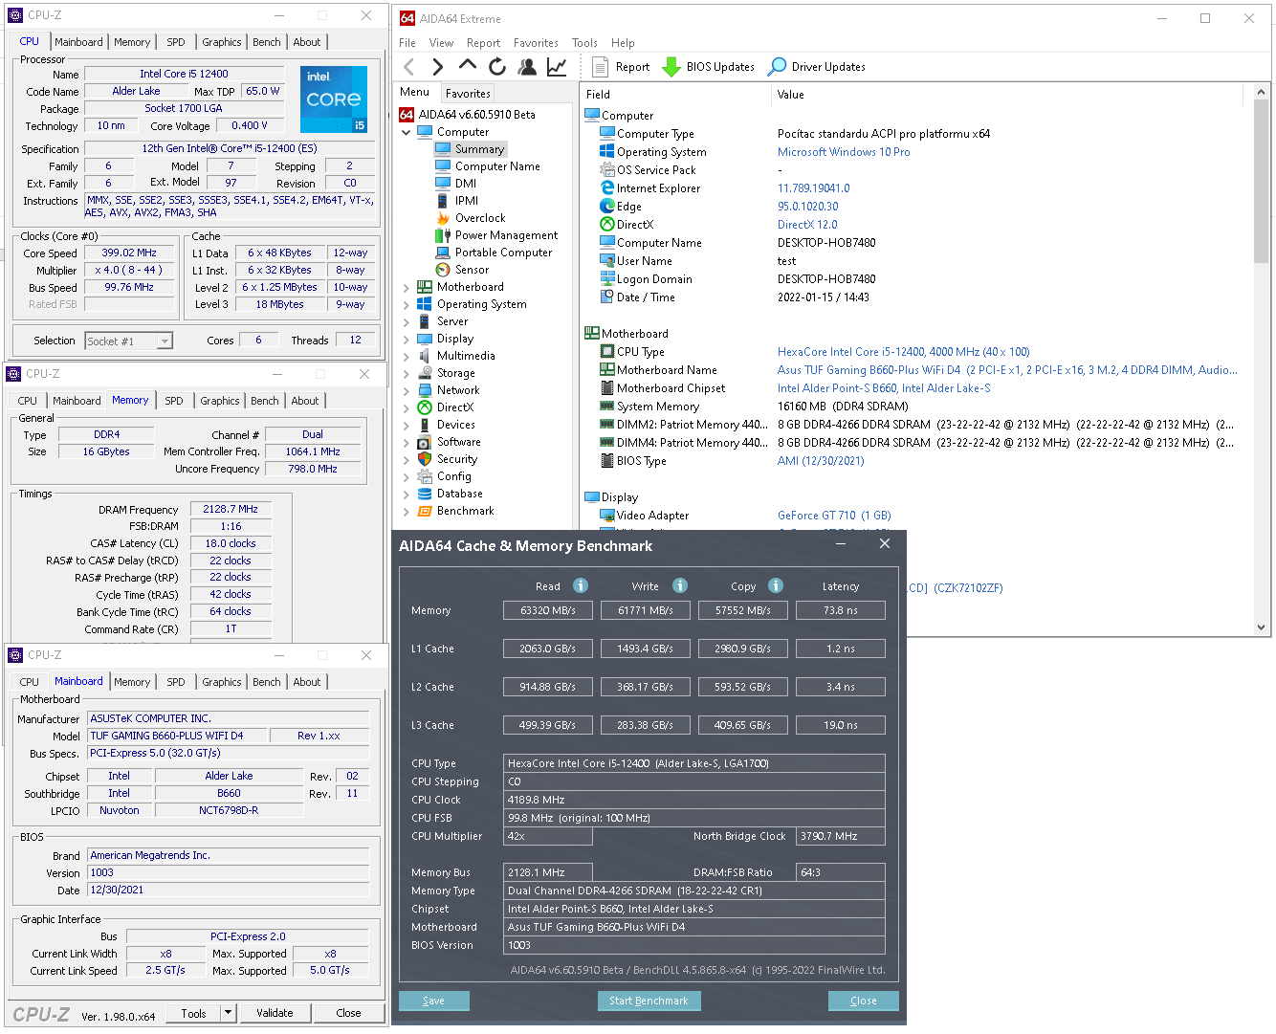
Task: Expand the Server tree node
Action: pyautogui.click(x=407, y=321)
